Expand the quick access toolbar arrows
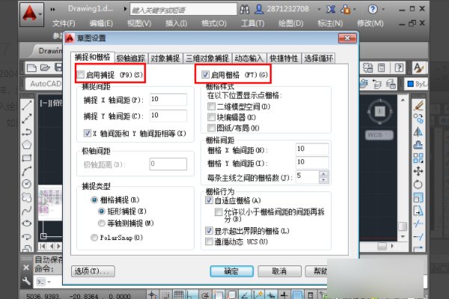 [52, 10]
